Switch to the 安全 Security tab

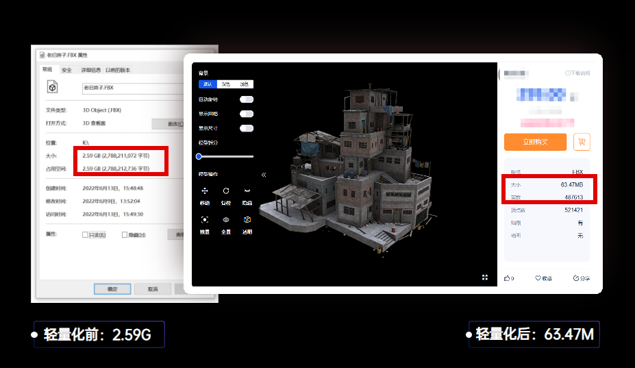[x=67, y=70]
